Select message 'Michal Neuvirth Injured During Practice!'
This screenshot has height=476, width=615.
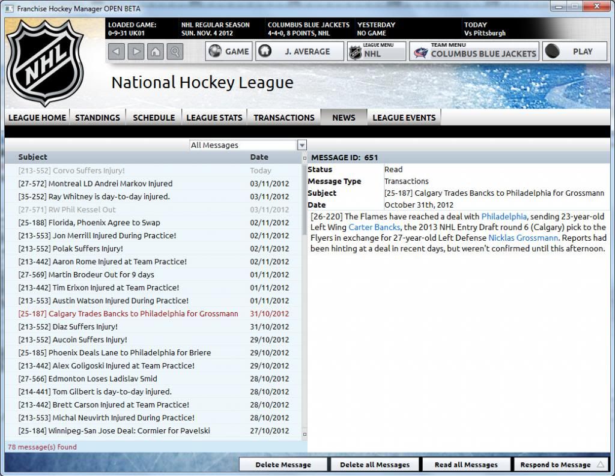[x=153, y=418]
